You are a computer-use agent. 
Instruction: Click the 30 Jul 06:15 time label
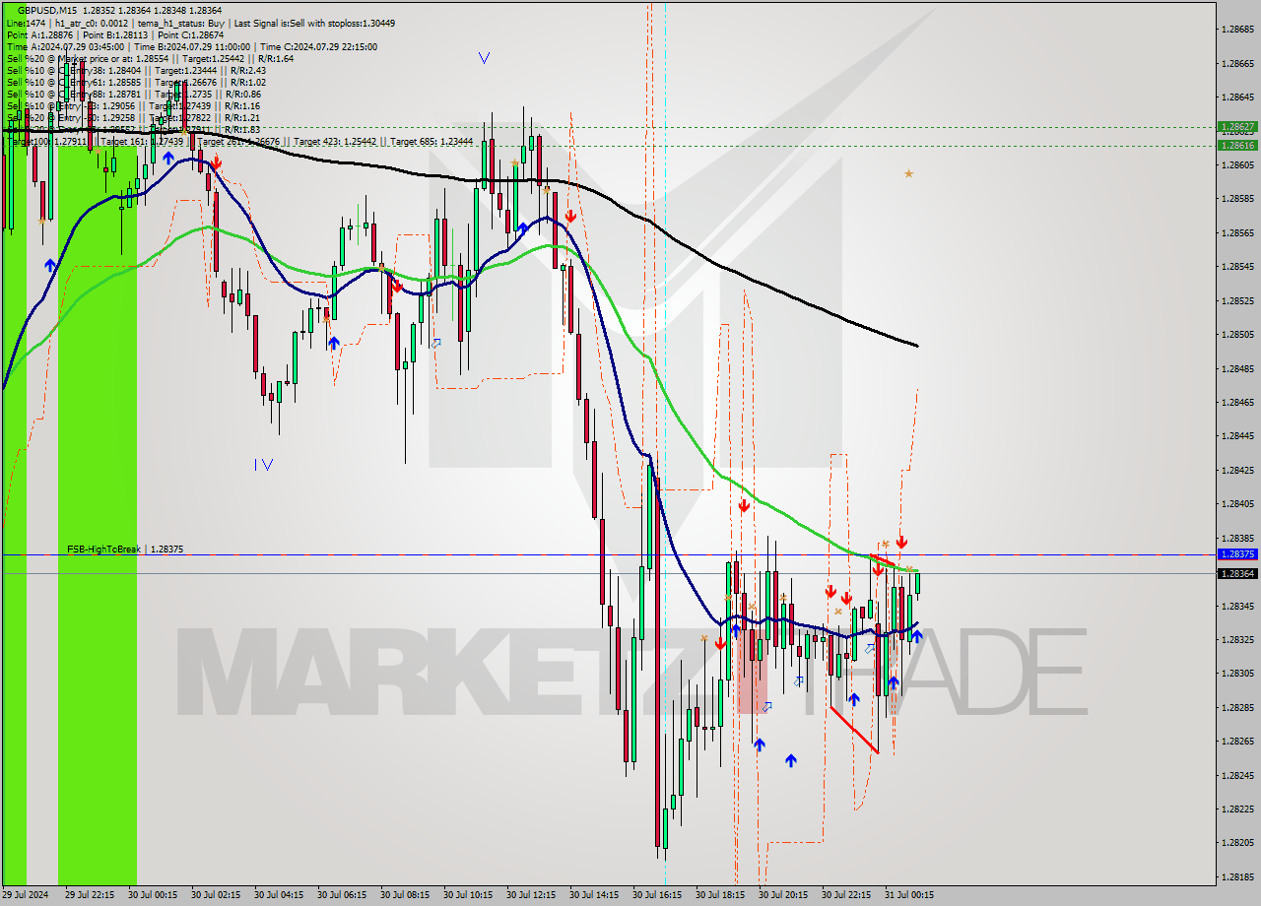[342, 895]
